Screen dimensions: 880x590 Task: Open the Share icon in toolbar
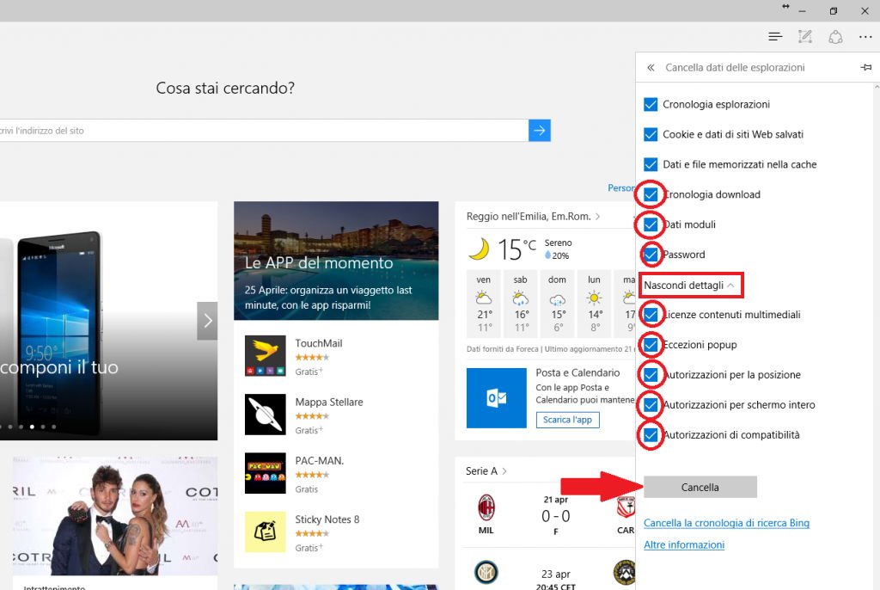point(835,37)
